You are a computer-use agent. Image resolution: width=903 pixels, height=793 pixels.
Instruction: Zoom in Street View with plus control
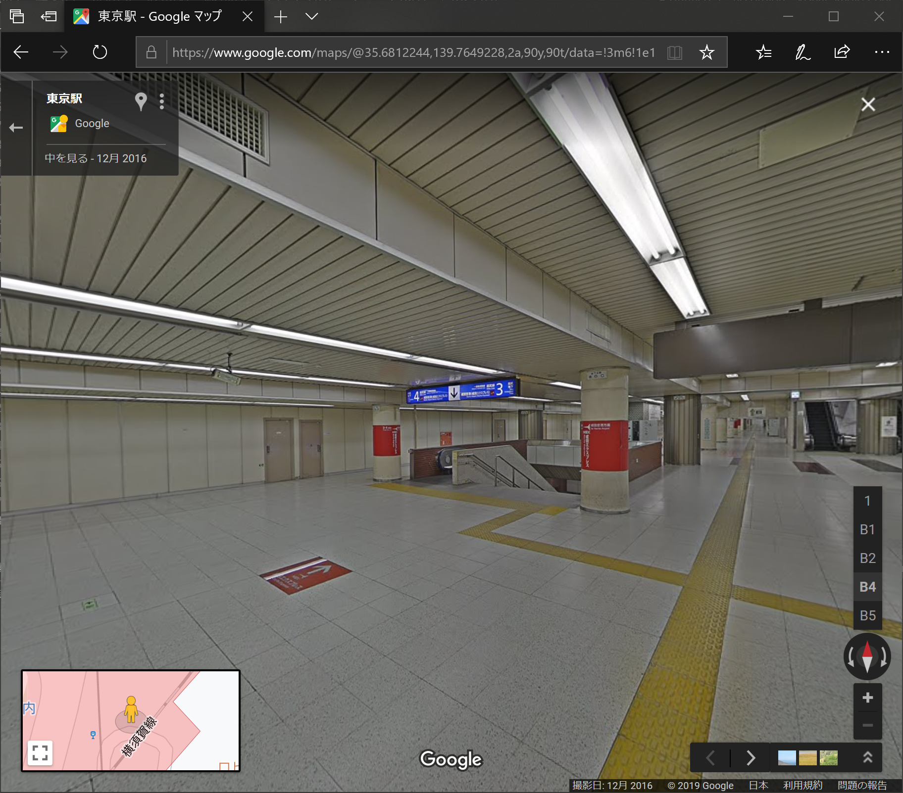(x=867, y=698)
